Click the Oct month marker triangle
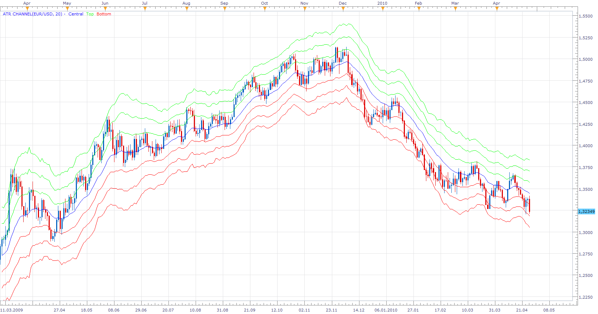 pyautogui.click(x=265, y=9)
